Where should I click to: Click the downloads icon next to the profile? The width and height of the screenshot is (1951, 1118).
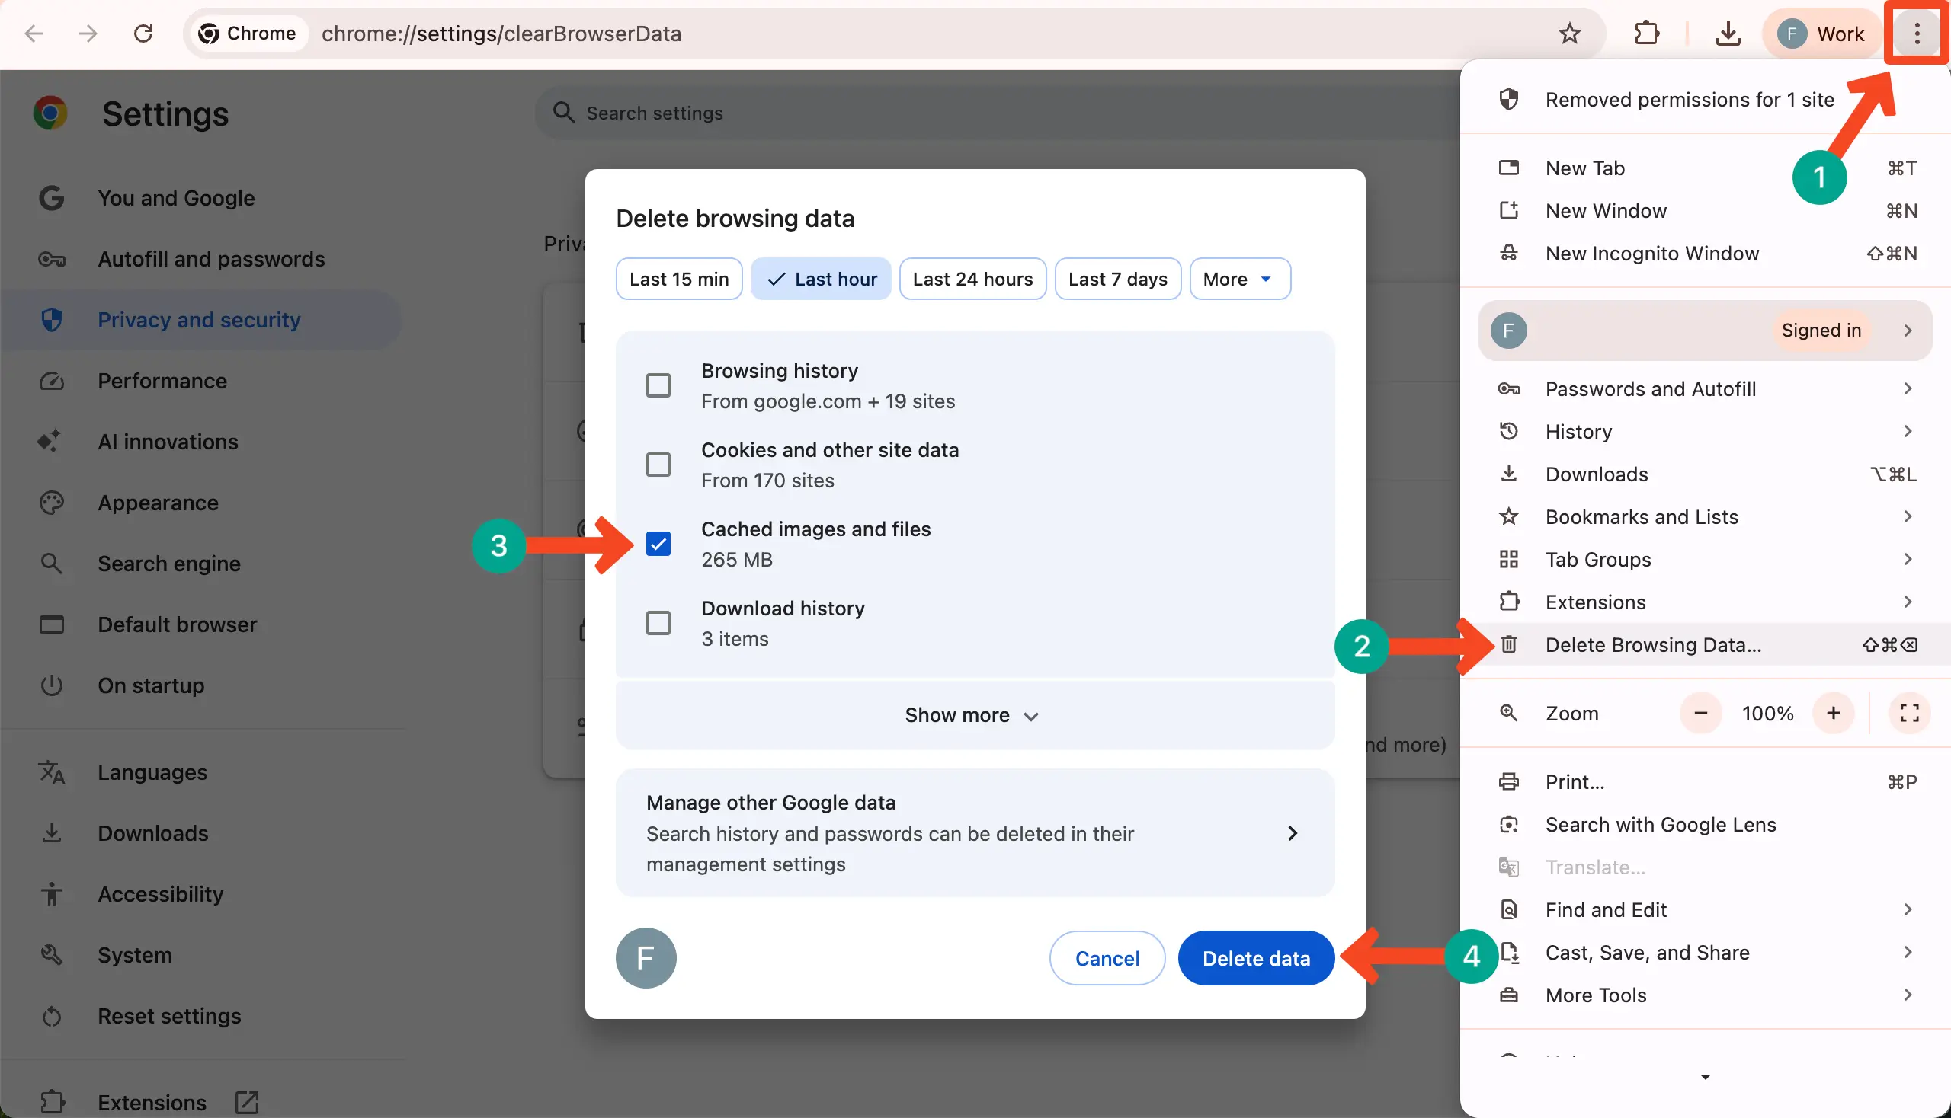(x=1727, y=33)
